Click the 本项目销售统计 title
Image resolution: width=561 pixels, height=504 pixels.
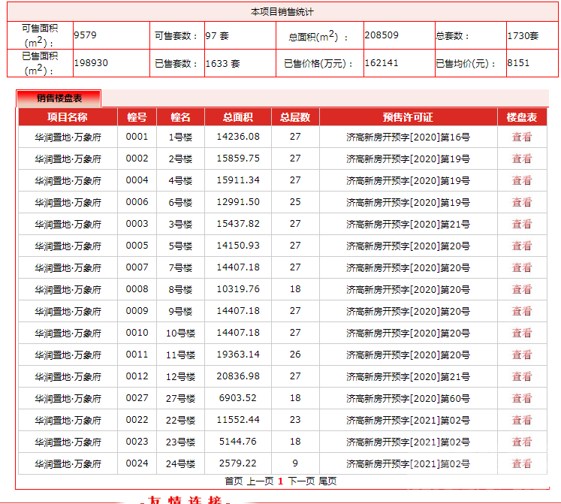(x=282, y=12)
